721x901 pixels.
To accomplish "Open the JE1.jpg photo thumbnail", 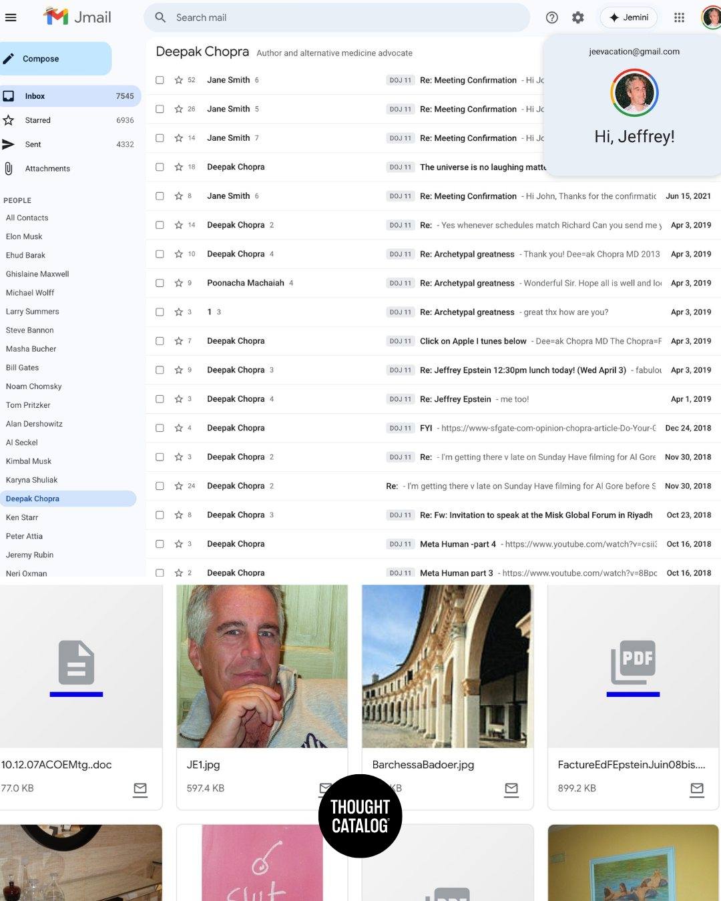I will pos(262,666).
